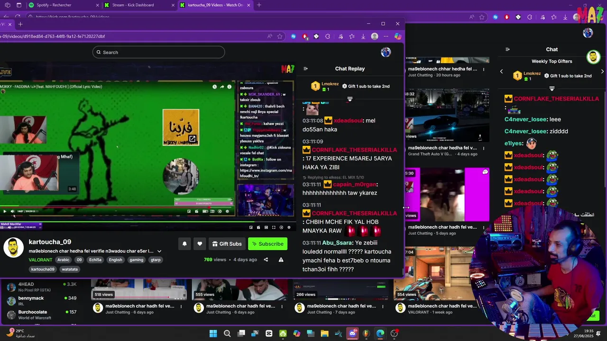
Task: Open workspaces icon in background browser
Action: (8, 5)
